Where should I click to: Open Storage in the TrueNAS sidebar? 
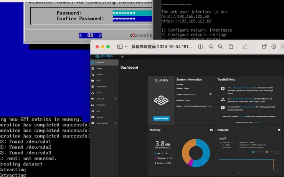point(104,69)
